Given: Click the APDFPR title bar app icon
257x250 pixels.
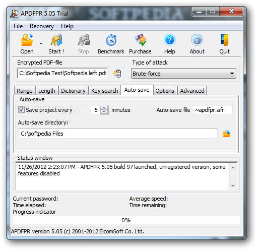Looking at the screenshot, I should [x=14, y=14].
